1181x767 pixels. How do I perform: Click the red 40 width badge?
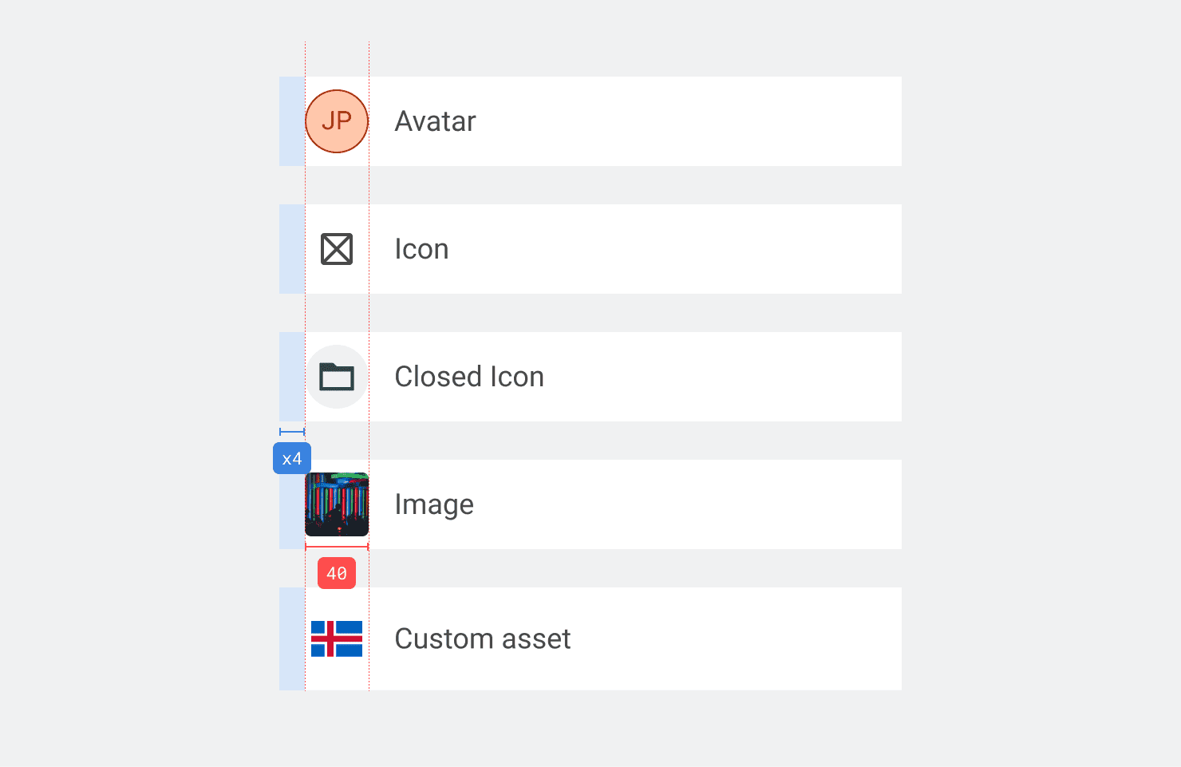[x=337, y=573]
